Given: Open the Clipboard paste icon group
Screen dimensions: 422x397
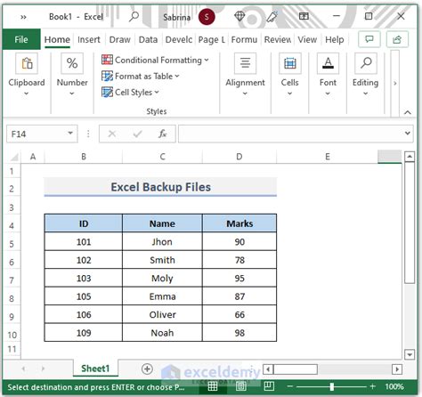Looking at the screenshot, I should (27, 63).
